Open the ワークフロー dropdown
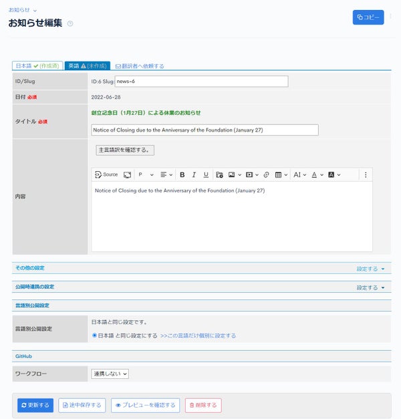The height and width of the screenshot is (419, 401). [110, 374]
